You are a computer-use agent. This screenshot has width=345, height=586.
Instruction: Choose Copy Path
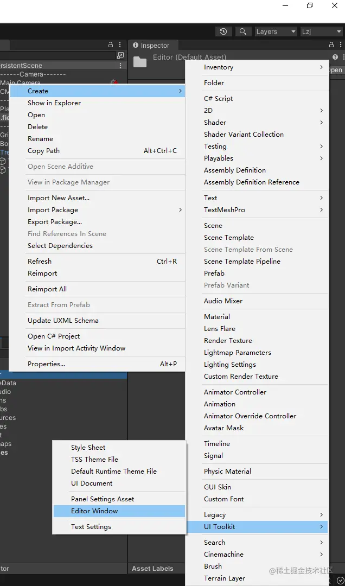[x=97, y=151]
